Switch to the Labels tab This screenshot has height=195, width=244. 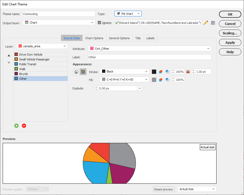150,38
